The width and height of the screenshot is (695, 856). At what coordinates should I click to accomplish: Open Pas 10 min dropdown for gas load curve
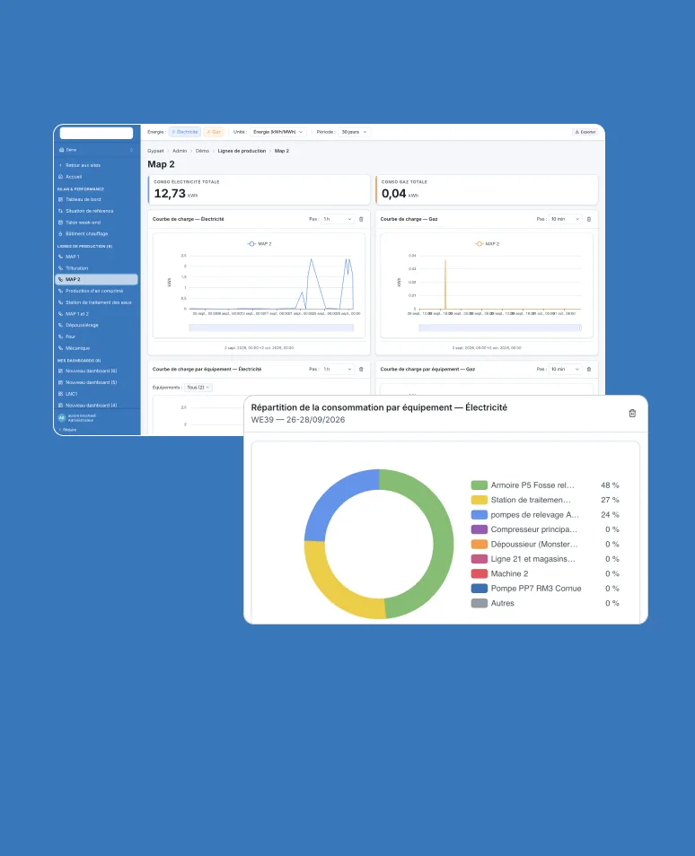coord(565,219)
